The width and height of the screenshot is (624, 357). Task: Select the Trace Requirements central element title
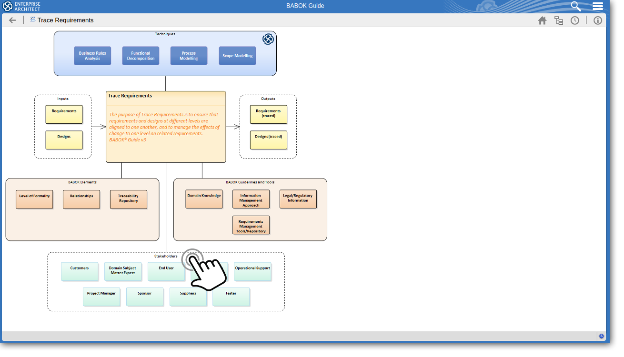[x=130, y=96]
